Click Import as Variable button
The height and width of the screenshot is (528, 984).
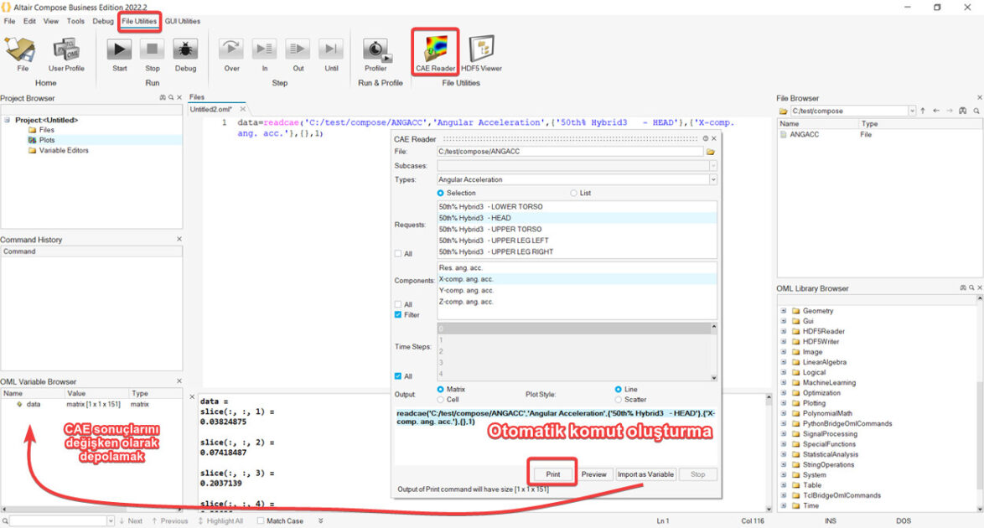(x=645, y=474)
